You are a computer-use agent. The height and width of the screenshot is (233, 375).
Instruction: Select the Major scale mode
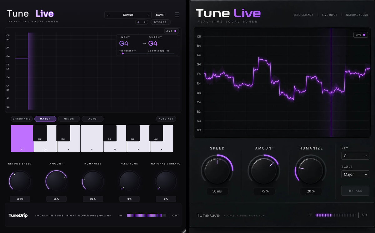pos(45,119)
